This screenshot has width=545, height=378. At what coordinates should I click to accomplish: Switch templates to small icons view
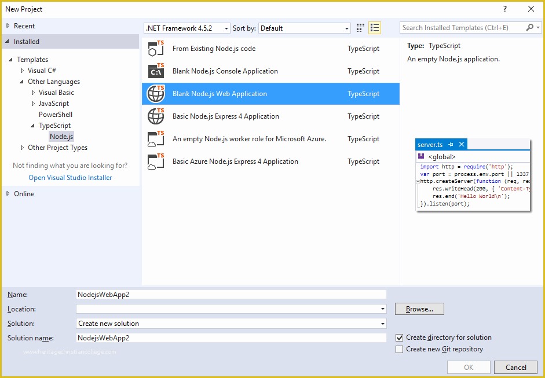(360, 27)
